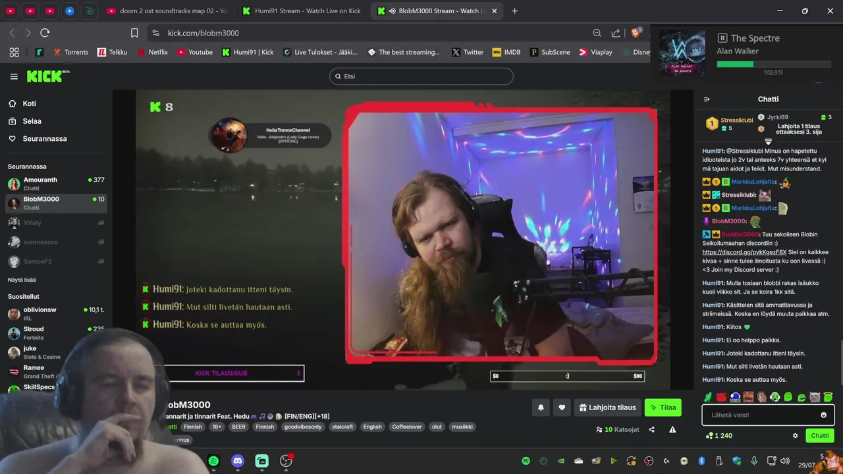The width and height of the screenshot is (843, 474).
Task: Click the BEER tag
Action: pyautogui.click(x=238, y=427)
